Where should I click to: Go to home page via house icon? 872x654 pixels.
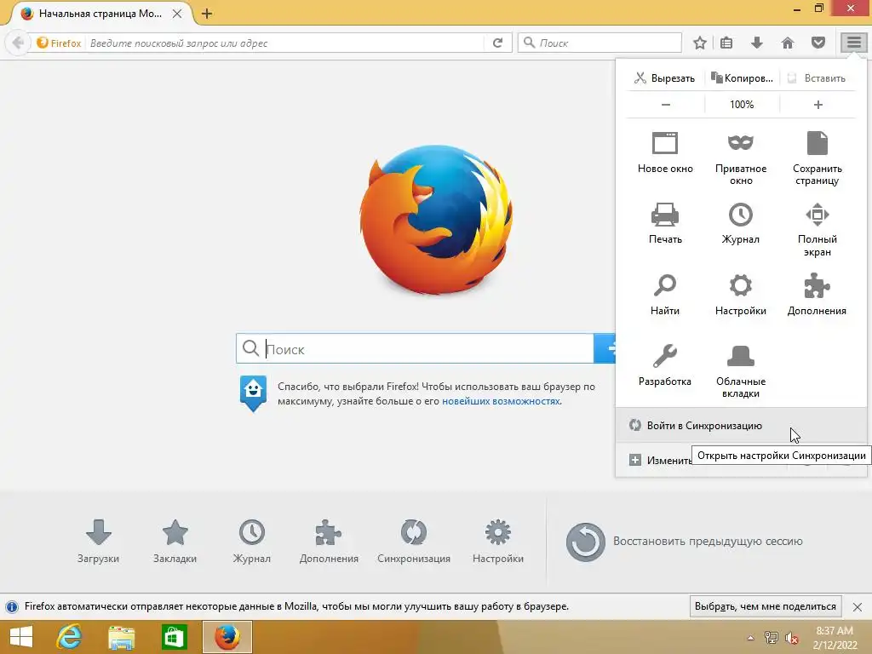[788, 43]
